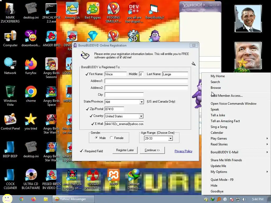Select the Male gender radio button
This screenshot has height=203, width=271.
[x=96, y=138]
